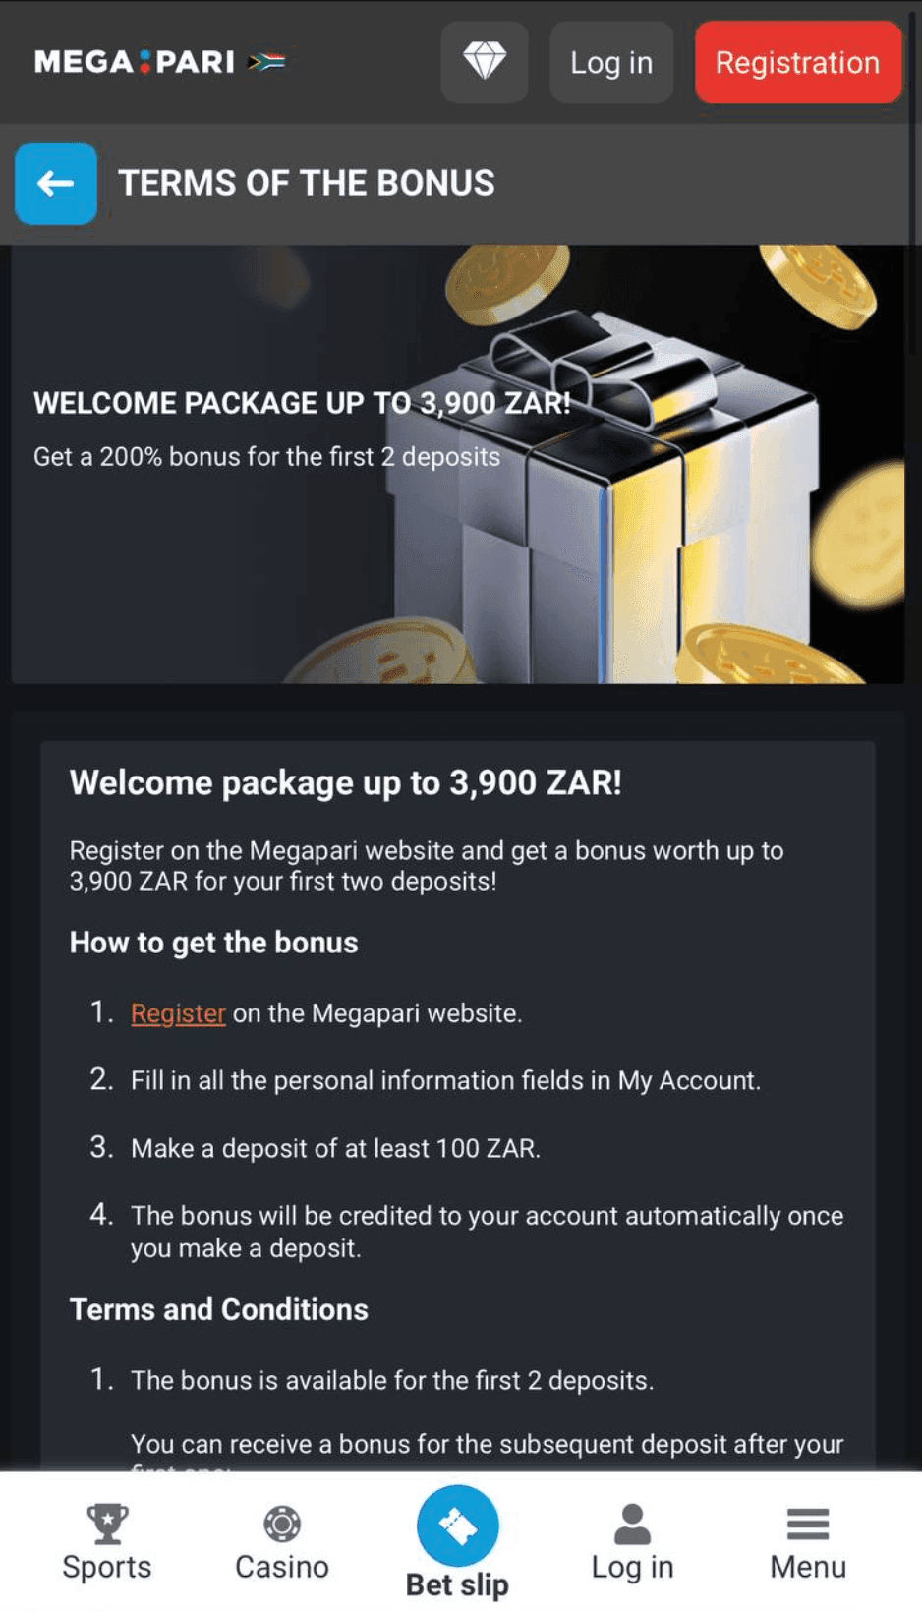Click the "How to get the bonus" heading
The image size is (922, 1612).
tap(213, 943)
